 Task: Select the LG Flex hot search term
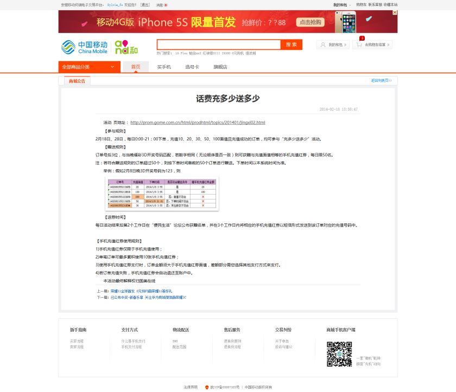pos(181,53)
